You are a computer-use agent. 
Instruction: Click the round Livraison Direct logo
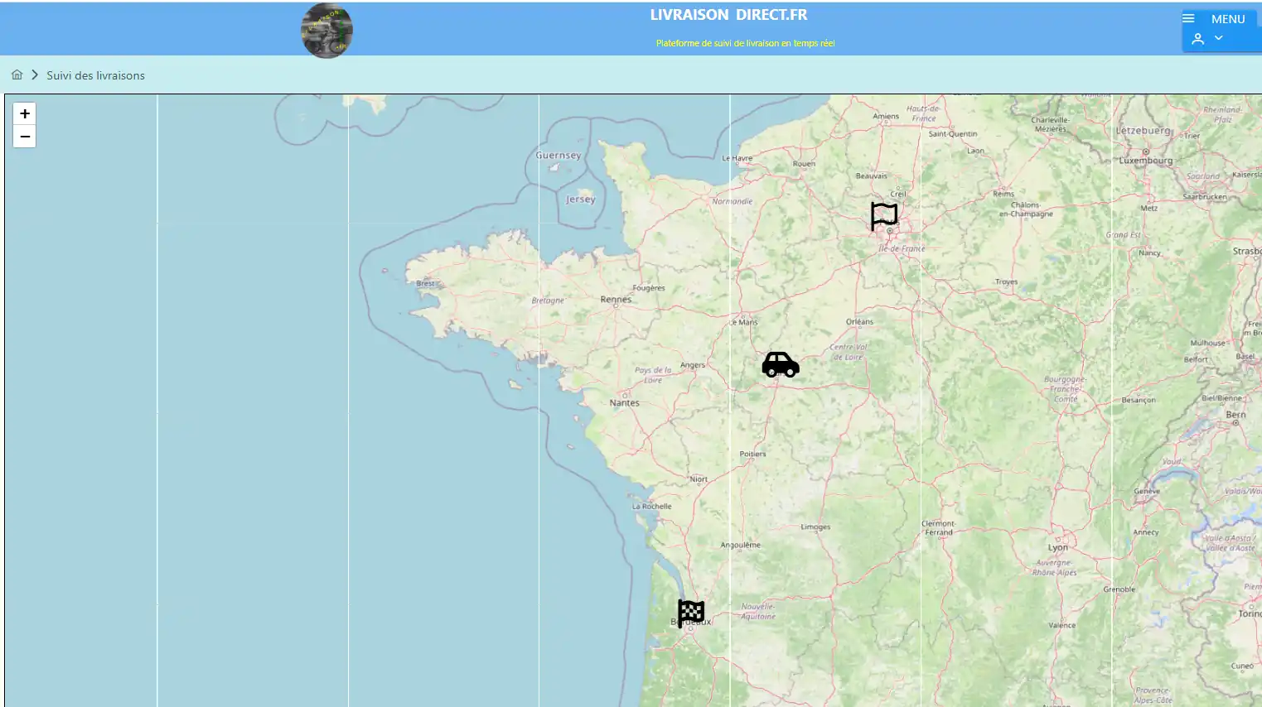tap(326, 31)
